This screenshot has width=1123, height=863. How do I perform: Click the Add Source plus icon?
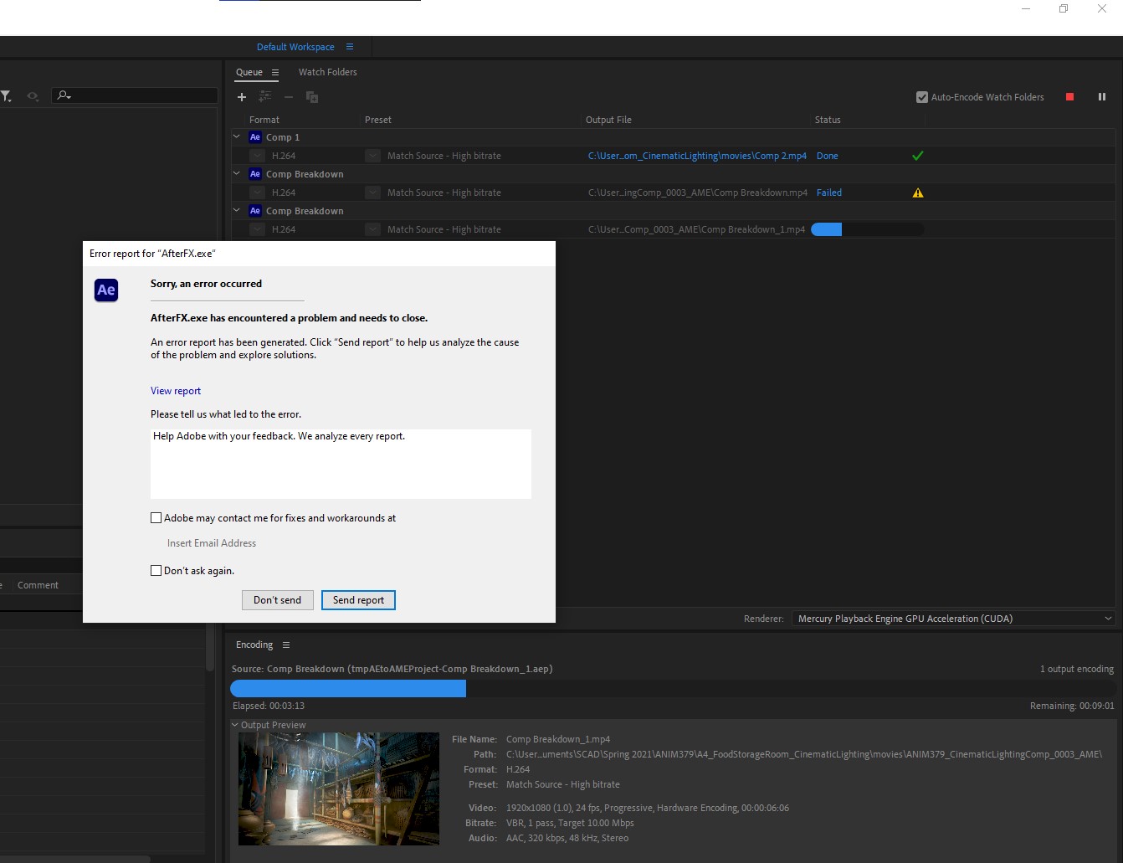(x=242, y=97)
